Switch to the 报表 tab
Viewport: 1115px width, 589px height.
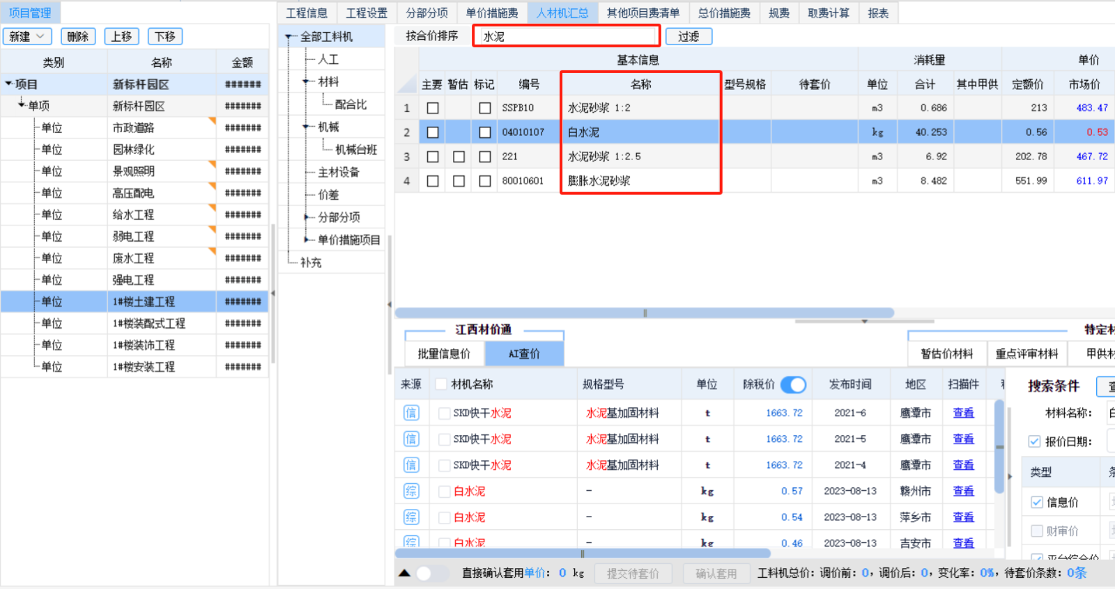click(878, 13)
